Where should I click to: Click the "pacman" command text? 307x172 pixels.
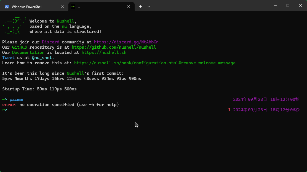click(x=17, y=99)
